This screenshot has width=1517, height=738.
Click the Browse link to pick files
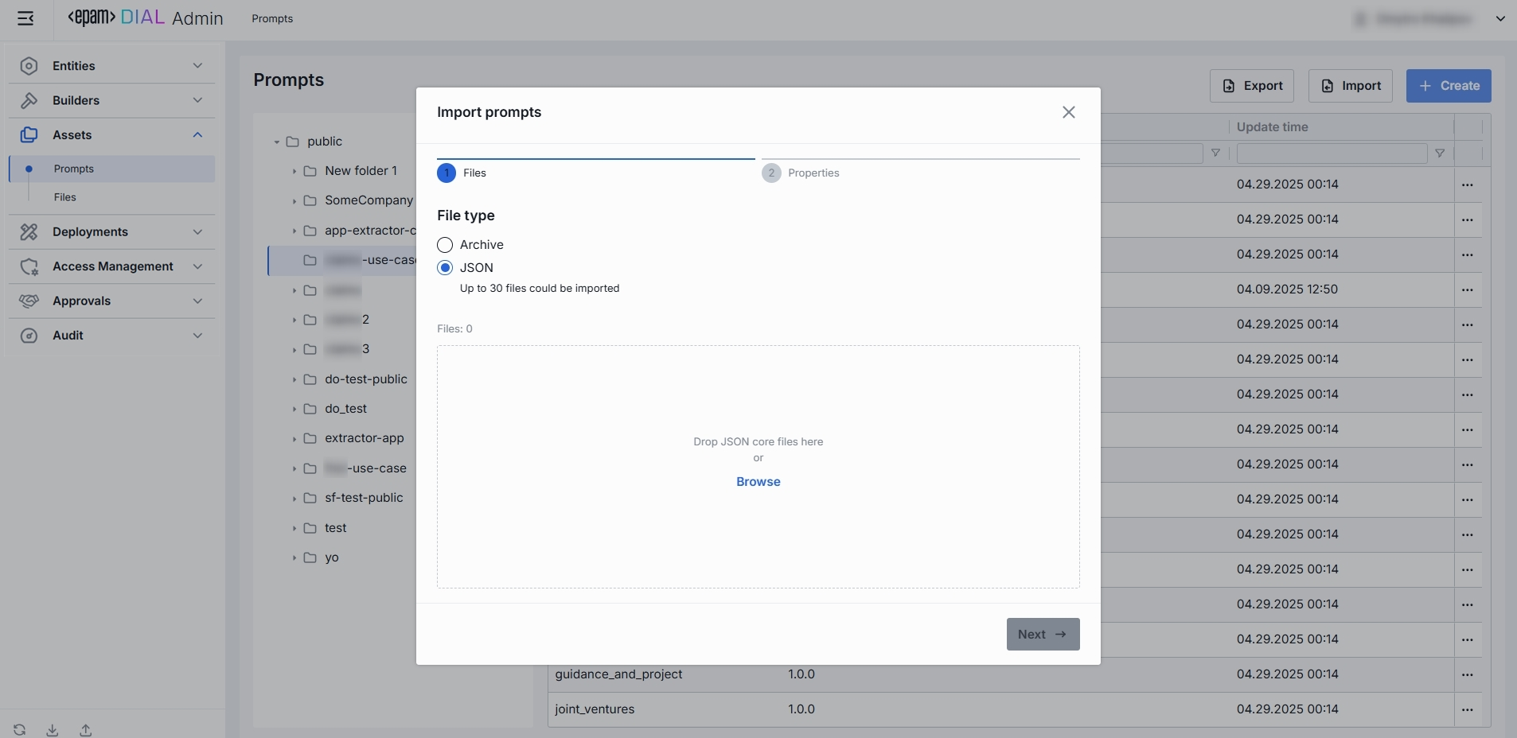tap(758, 482)
